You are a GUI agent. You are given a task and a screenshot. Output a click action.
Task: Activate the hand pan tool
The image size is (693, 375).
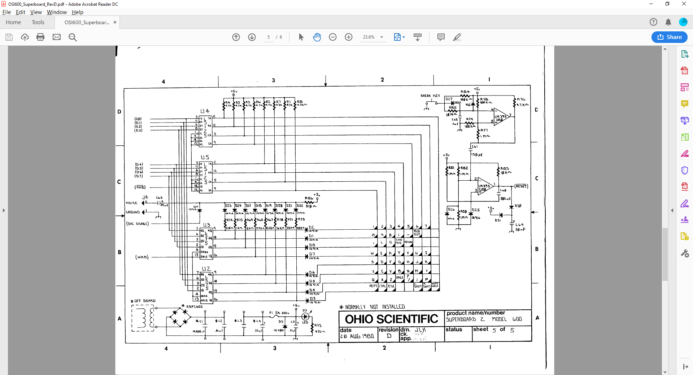[x=317, y=37]
